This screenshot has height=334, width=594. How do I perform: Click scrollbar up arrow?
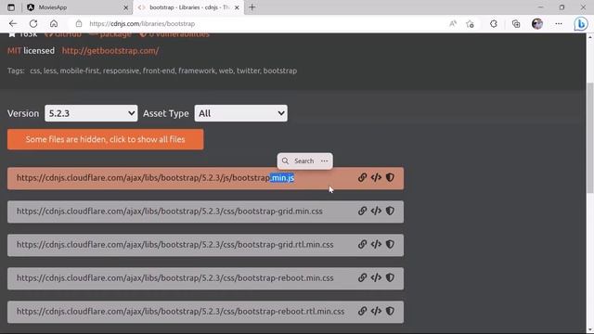pyautogui.click(x=590, y=37)
